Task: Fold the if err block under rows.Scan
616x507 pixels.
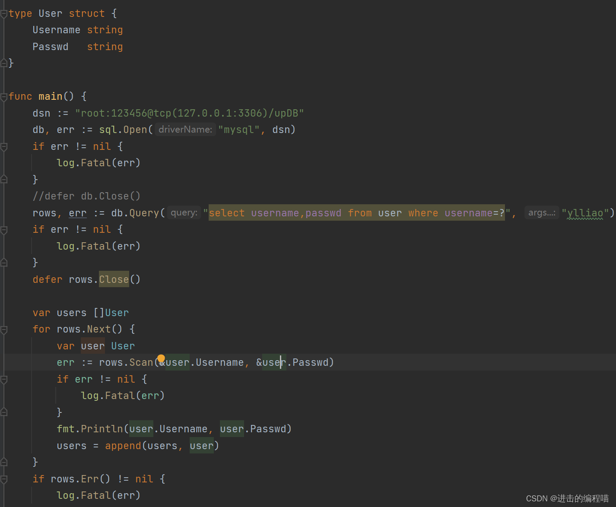Action: pyautogui.click(x=4, y=380)
